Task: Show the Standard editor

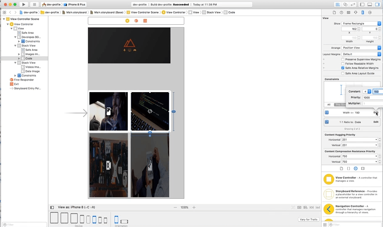Action: [x=338, y=4]
